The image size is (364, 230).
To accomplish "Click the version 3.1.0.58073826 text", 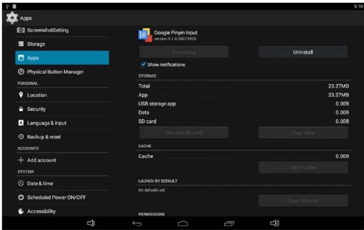I will tap(175, 39).
